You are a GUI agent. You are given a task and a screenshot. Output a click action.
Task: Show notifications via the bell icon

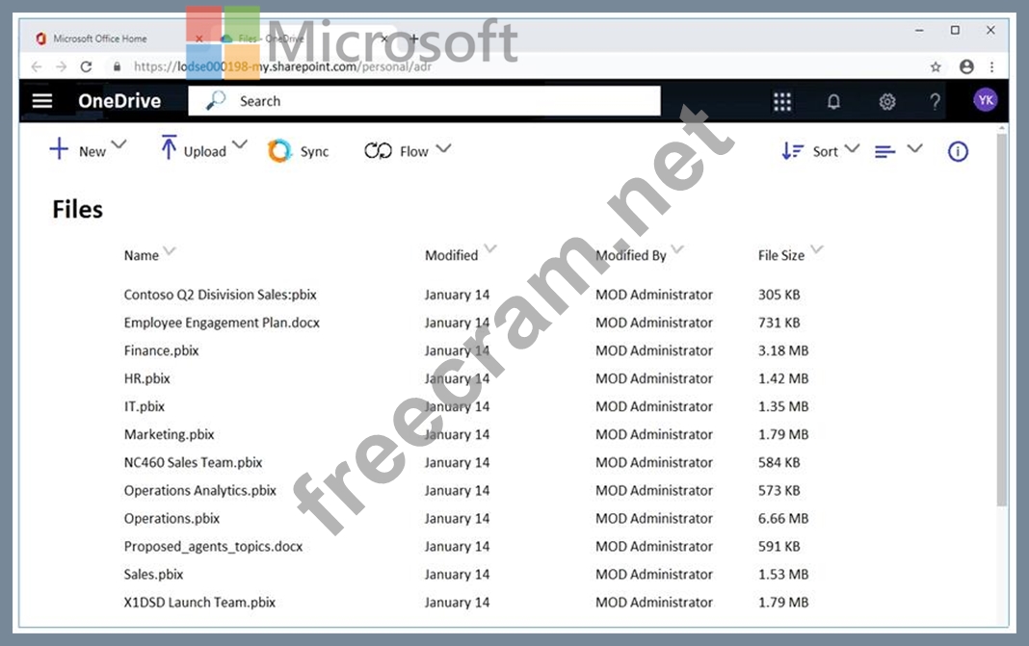point(833,102)
